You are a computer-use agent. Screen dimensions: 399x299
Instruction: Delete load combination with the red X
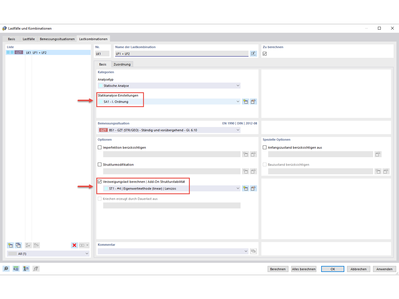click(x=74, y=245)
